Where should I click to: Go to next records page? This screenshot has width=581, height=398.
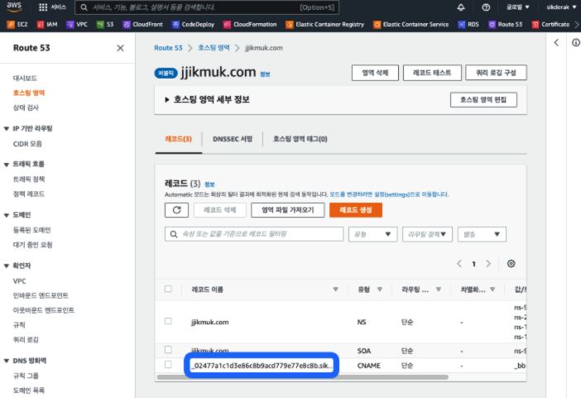point(488,264)
